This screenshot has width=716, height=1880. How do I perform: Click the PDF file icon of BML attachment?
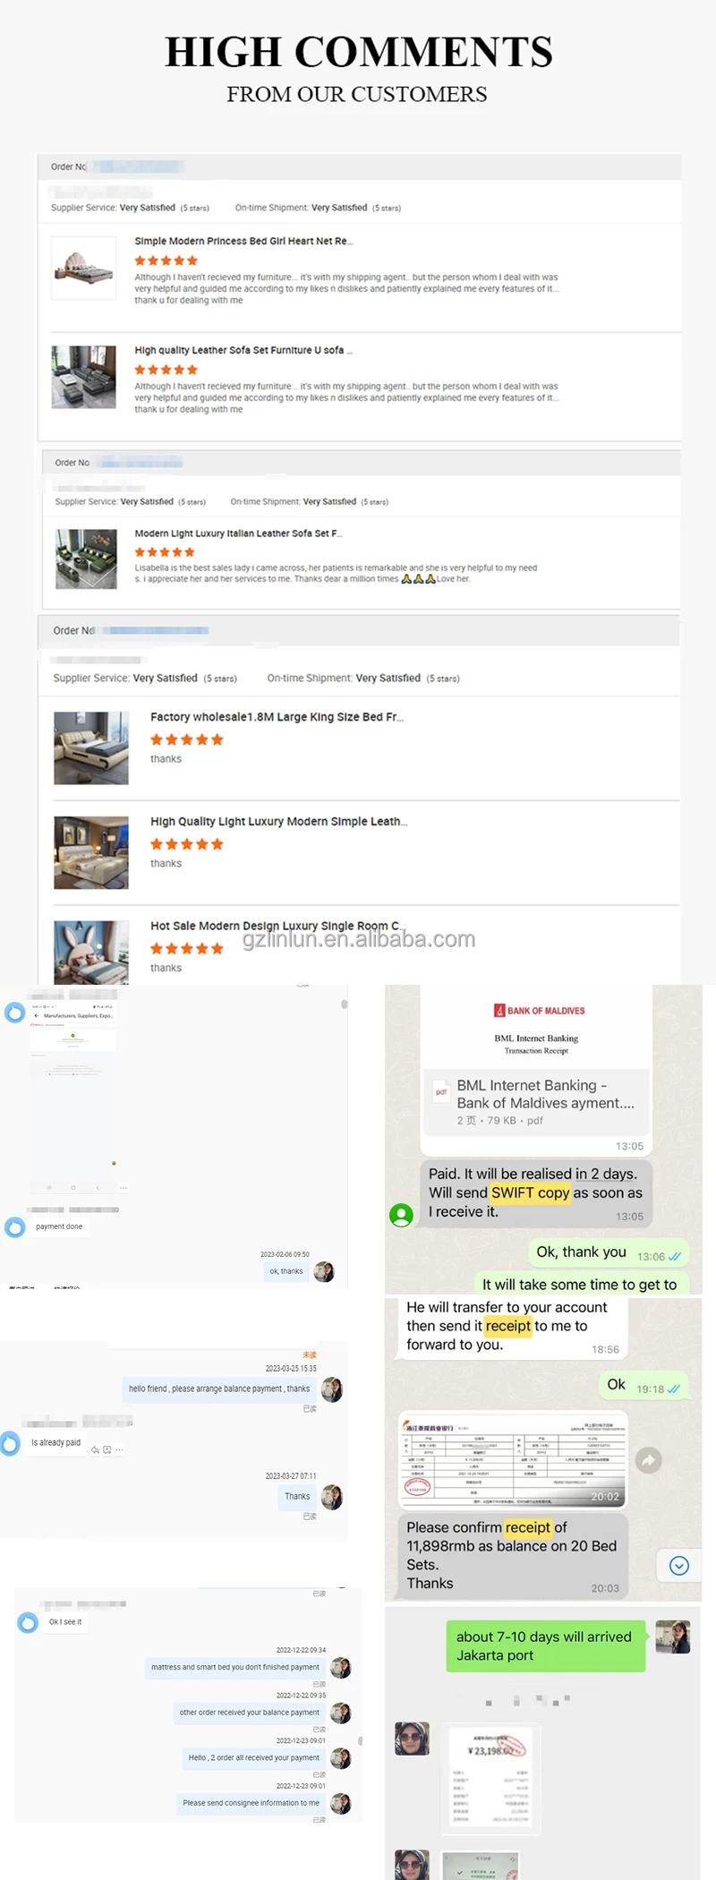[x=441, y=1091]
